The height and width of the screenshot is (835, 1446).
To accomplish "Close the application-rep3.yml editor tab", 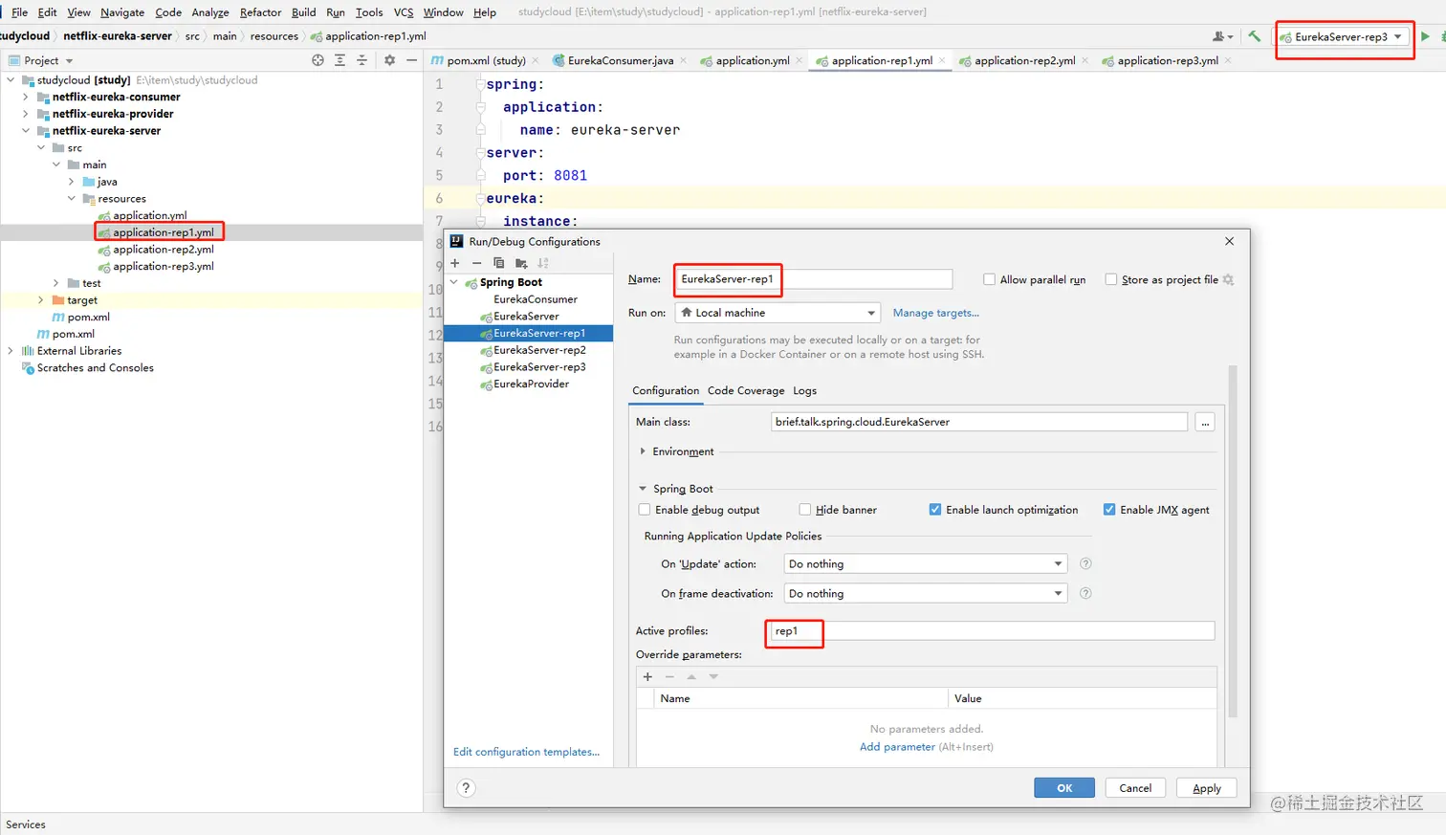I will point(1228,60).
